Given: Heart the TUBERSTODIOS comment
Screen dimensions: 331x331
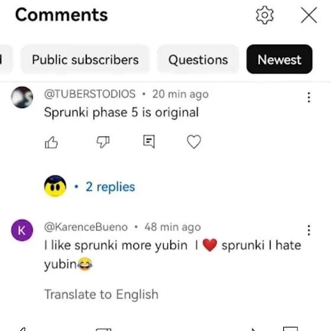Looking at the screenshot, I should tap(194, 142).
